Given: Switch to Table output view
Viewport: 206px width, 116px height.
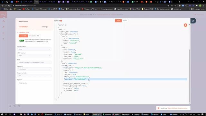Looking at the screenshot, I should click(x=125, y=21).
